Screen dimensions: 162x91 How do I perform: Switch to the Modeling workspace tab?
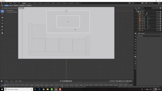(x=29, y=3)
